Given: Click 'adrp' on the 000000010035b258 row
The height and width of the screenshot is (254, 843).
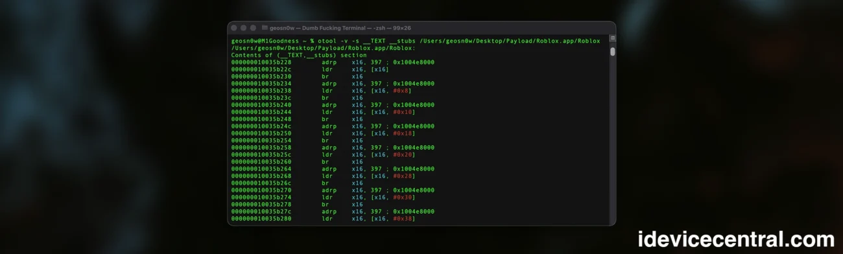Looking at the screenshot, I should tap(329, 148).
